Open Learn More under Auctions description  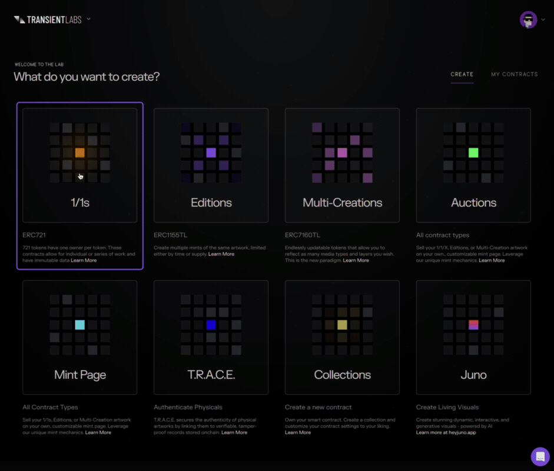pyautogui.click(x=492, y=260)
